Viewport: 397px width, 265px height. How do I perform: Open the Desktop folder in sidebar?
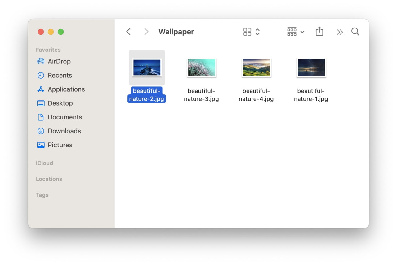point(60,103)
